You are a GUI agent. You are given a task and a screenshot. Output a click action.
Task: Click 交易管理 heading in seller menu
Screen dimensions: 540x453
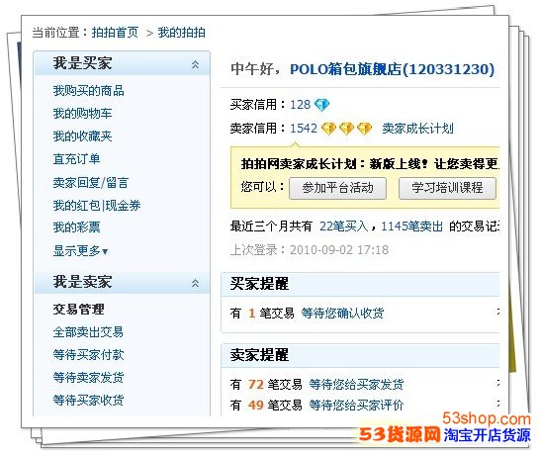click(x=78, y=309)
